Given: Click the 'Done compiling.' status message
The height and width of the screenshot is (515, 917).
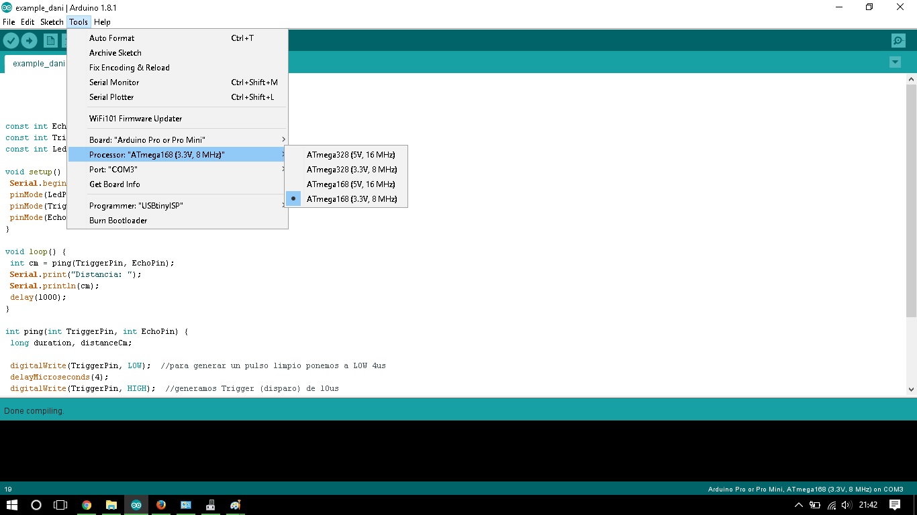Looking at the screenshot, I should pos(34,410).
